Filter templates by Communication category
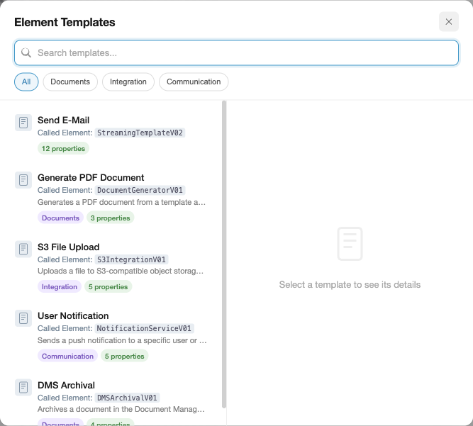The width and height of the screenshot is (473, 426). coord(194,82)
